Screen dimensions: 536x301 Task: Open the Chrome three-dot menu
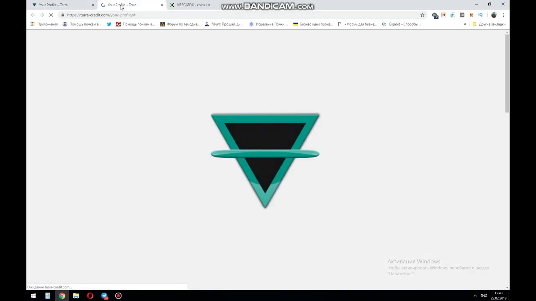click(503, 15)
